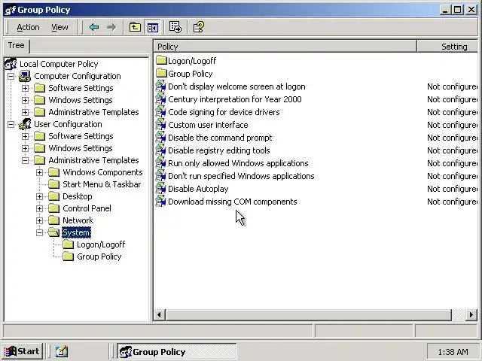Viewport: 482px width, 361px height.
Task: Select the Control Panel label in the tree
Action: coord(87,208)
